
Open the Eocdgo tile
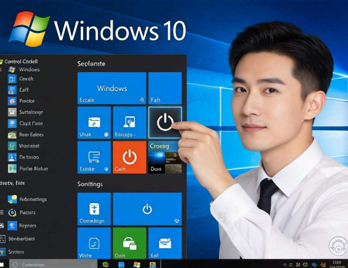(130, 123)
